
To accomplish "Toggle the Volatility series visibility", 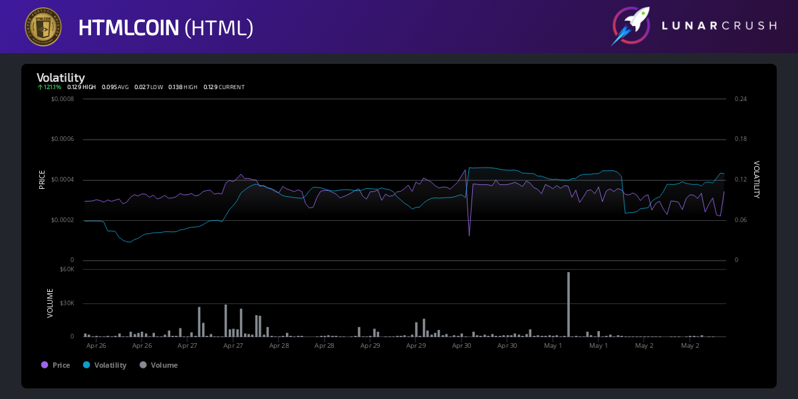I will (x=104, y=365).
